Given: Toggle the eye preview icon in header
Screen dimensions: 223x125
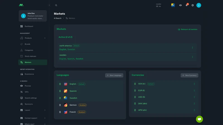Looking at the screenshot, I should coord(180,5).
